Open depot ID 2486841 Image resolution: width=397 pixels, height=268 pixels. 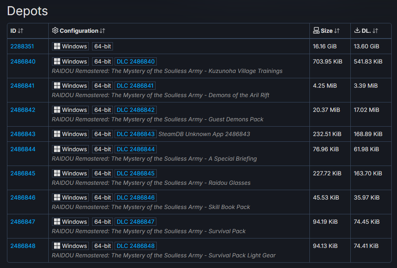click(22, 86)
